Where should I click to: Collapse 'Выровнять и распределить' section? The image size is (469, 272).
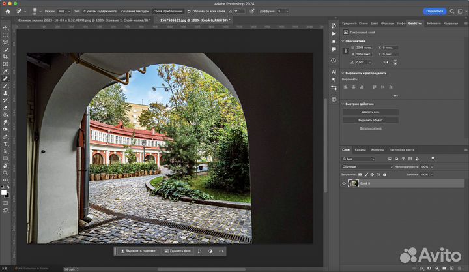pyautogui.click(x=343, y=73)
